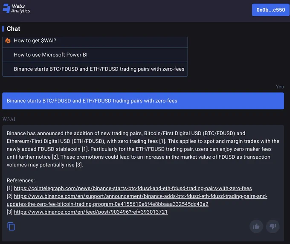Click the second line of Binance announcement link
Screen dimensions: 290x244
pyautogui.click(x=107, y=204)
